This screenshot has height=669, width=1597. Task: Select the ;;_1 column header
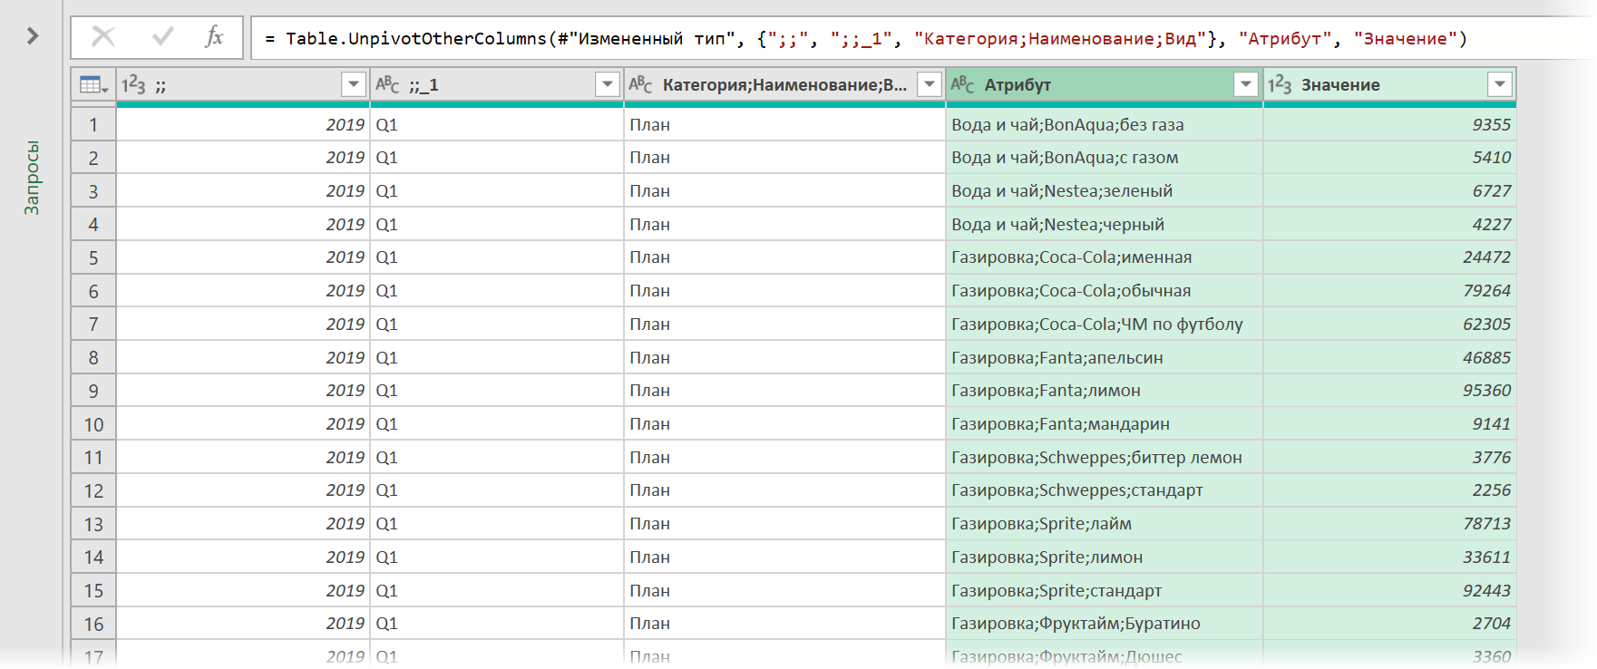point(497,84)
